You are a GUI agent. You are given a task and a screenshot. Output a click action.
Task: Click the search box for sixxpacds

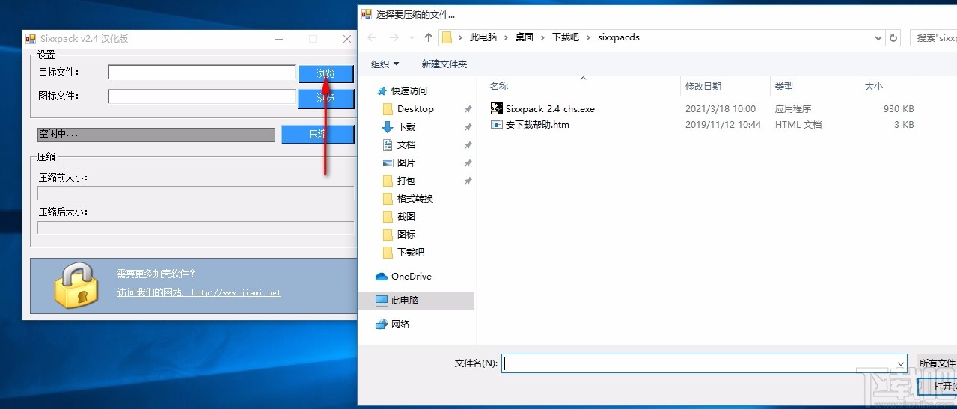(x=933, y=37)
